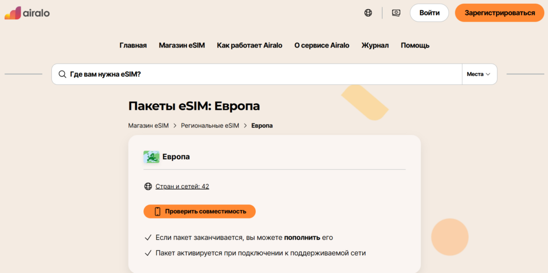Click the Пакеты eSIM: Европа heading

[194, 106]
